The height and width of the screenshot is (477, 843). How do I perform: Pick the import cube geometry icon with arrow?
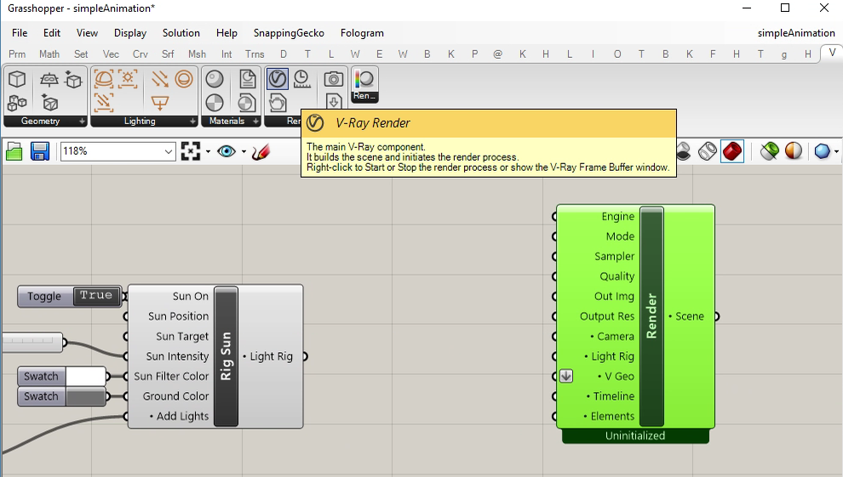click(73, 79)
